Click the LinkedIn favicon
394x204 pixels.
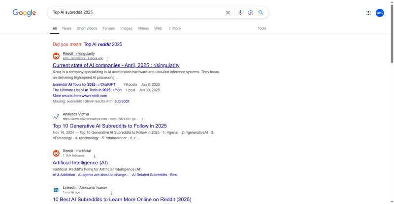coord(56,190)
